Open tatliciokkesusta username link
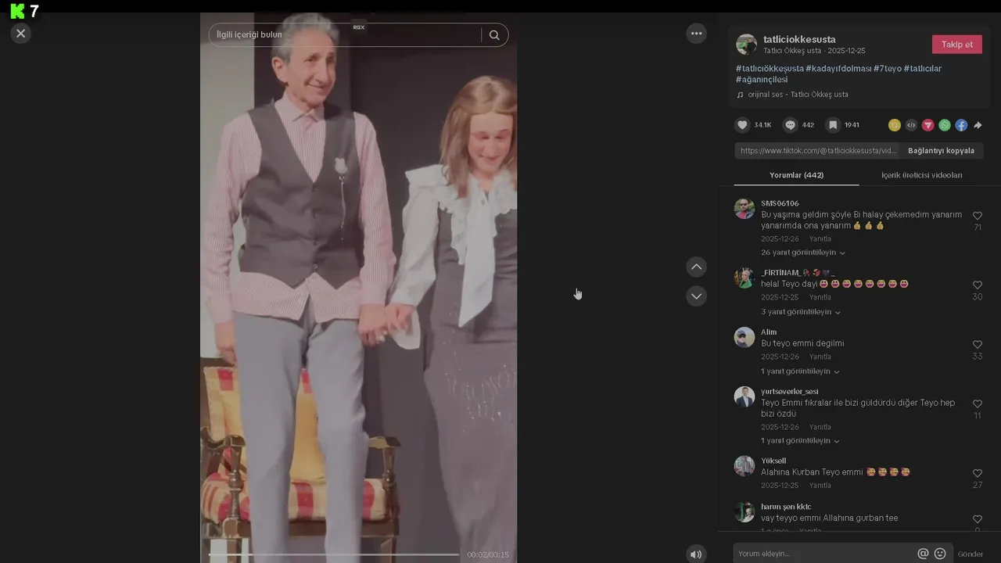 coord(799,39)
